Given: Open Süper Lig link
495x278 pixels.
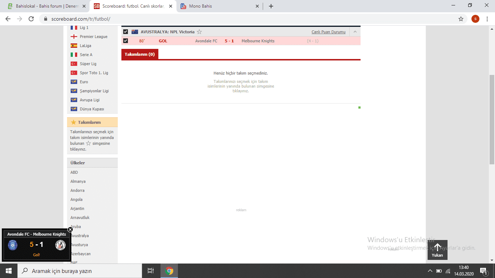Looking at the screenshot, I should tap(88, 64).
